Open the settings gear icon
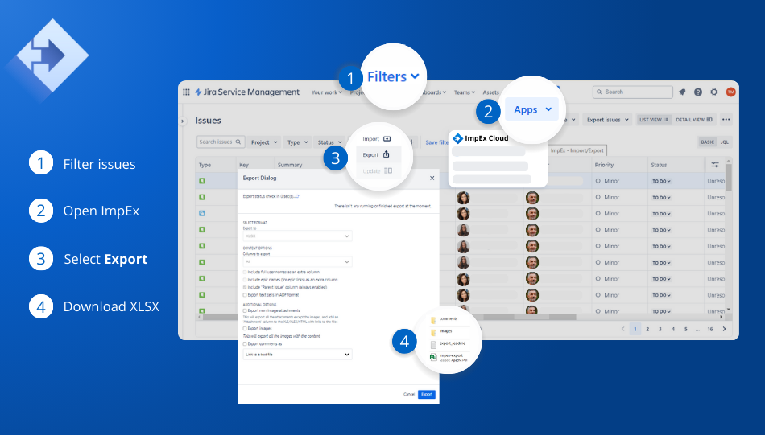This screenshot has width=765, height=435. coord(714,92)
